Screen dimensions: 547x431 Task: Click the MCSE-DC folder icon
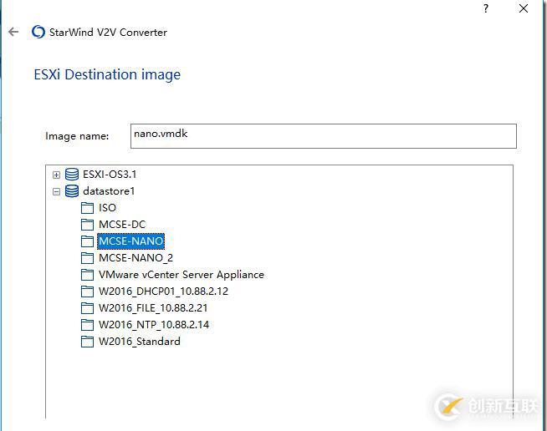click(x=87, y=225)
